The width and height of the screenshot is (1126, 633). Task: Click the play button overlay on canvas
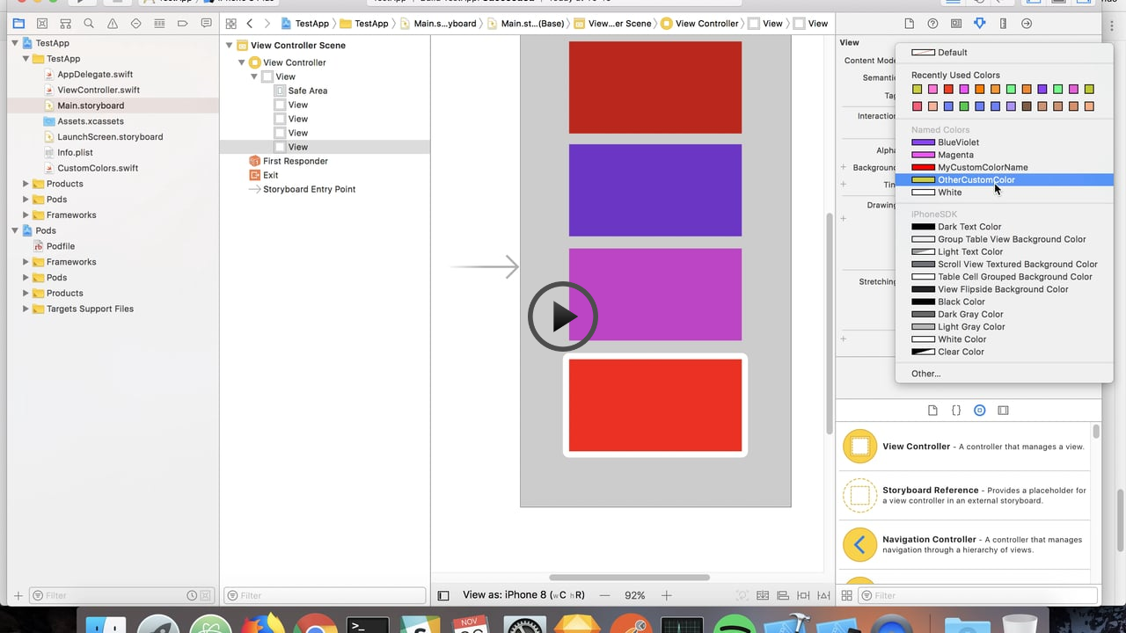tap(563, 316)
